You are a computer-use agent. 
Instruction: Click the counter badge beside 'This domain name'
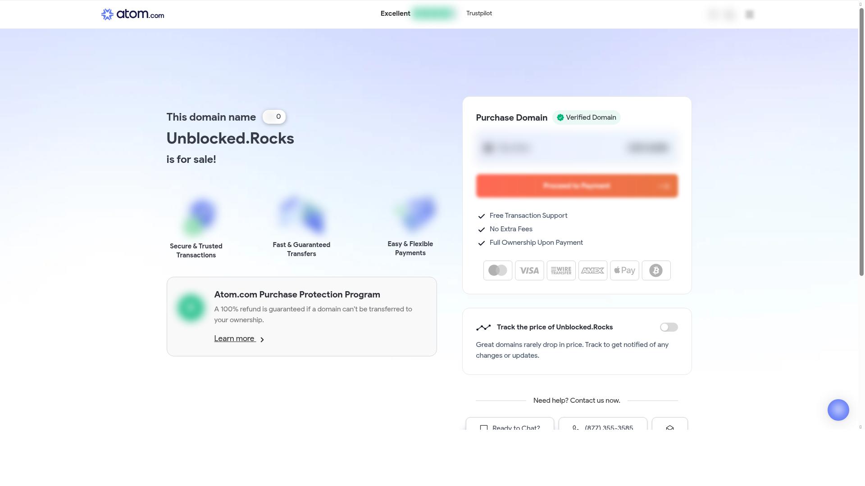pos(274,117)
